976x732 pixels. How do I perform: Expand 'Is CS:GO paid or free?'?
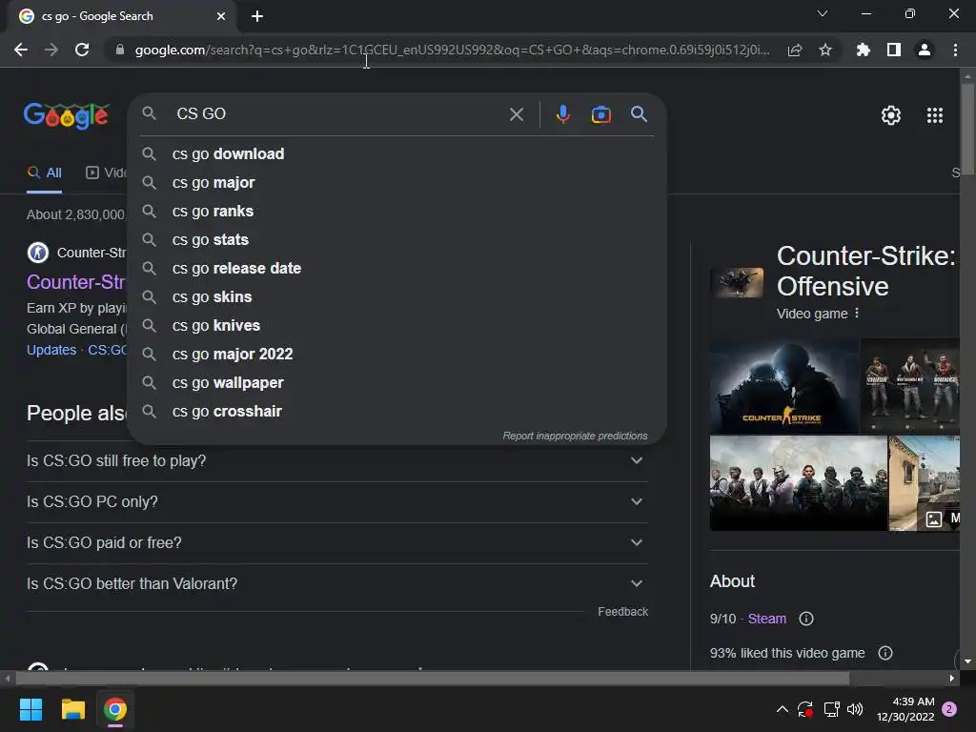coord(336,542)
